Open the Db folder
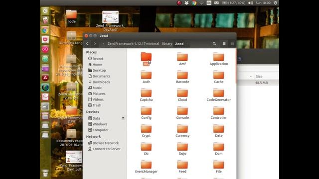Image resolution: width=319 pixels, height=179 pixels. [x=146, y=149]
